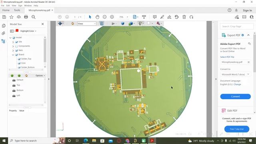
Task: Click the Convert button
Action: pos(236,96)
